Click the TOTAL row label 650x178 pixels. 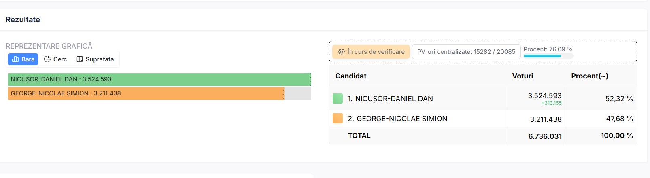click(x=359, y=136)
